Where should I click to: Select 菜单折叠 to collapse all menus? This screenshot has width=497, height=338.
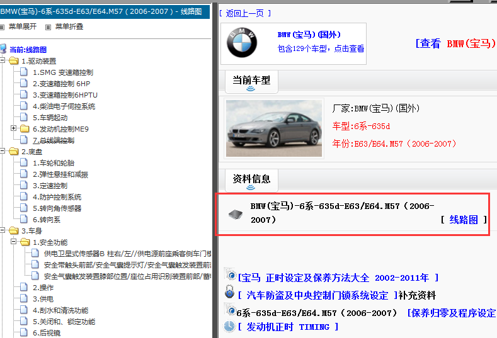[x=69, y=26]
